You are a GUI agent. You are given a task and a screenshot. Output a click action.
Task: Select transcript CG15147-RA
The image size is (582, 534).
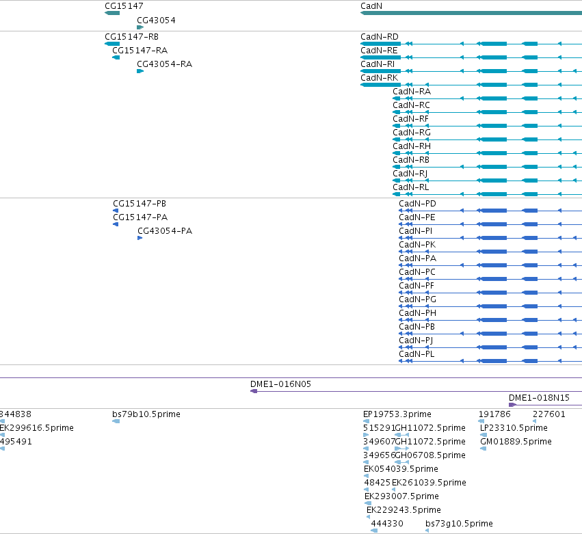tap(140, 51)
